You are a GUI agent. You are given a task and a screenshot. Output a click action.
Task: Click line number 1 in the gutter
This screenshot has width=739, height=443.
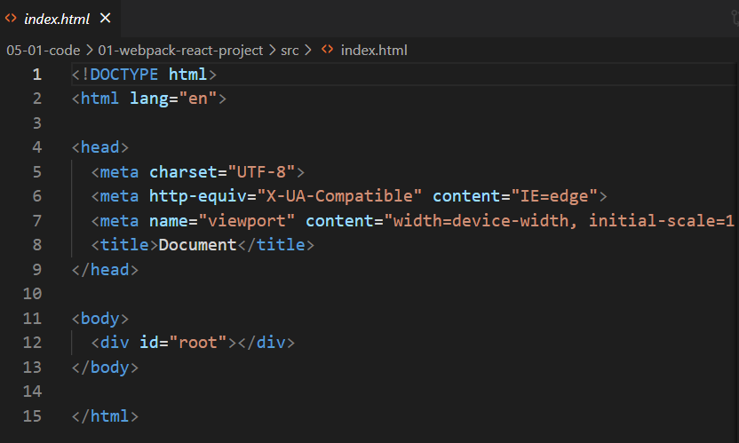pyautogui.click(x=36, y=75)
